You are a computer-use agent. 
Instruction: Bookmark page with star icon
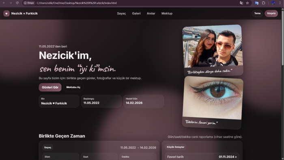tap(247, 3)
